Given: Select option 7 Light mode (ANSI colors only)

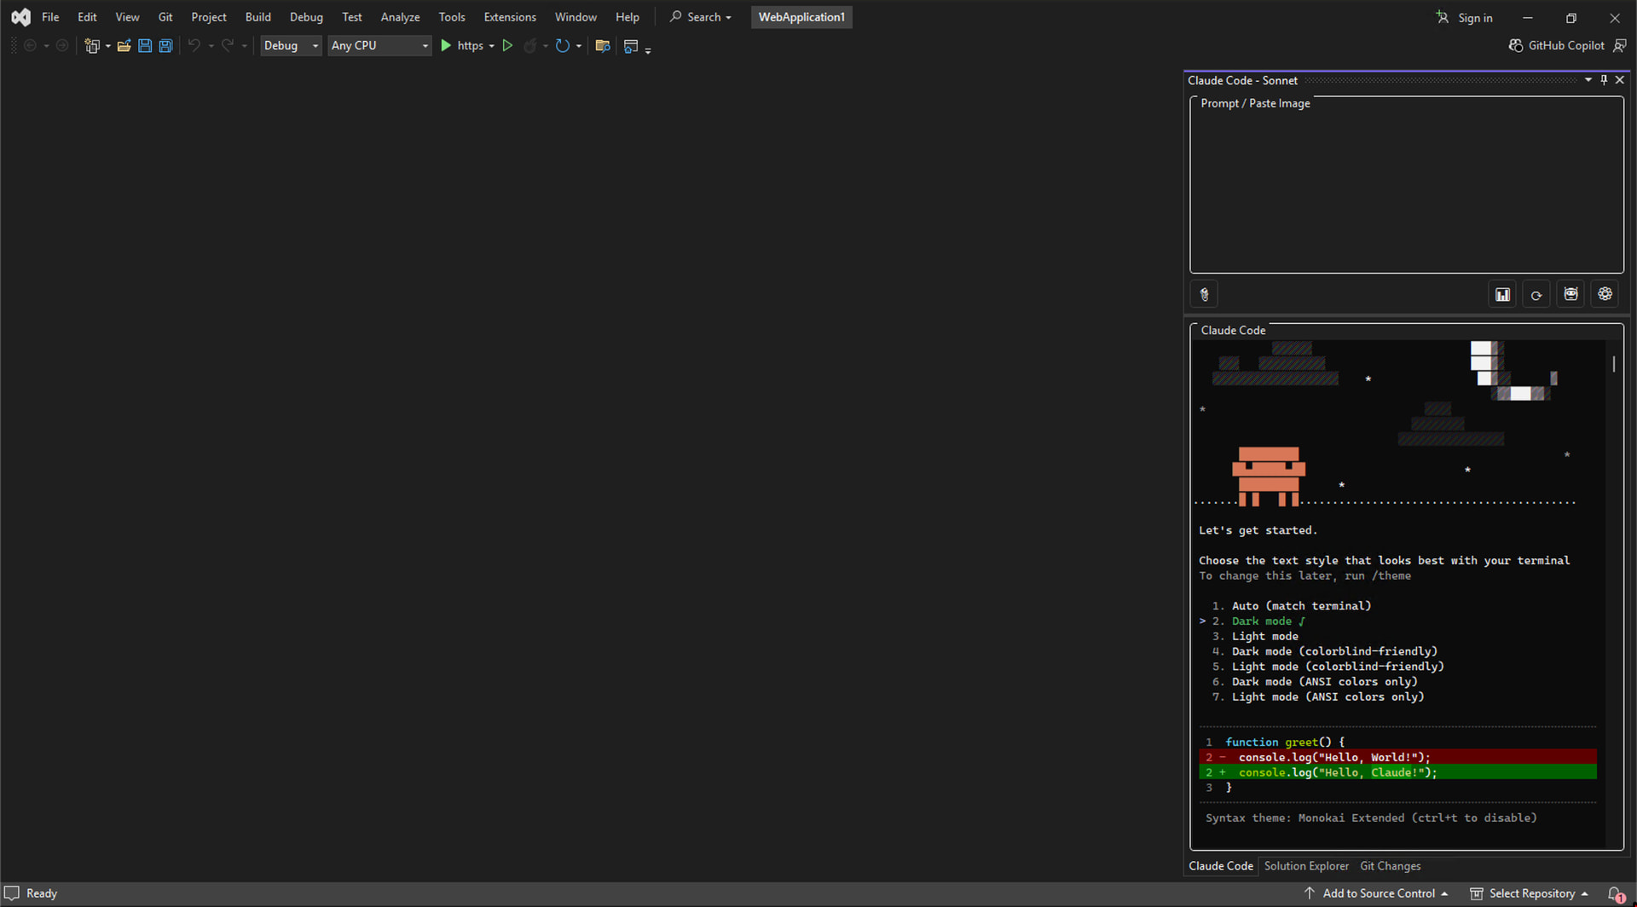Looking at the screenshot, I should pos(1318,697).
